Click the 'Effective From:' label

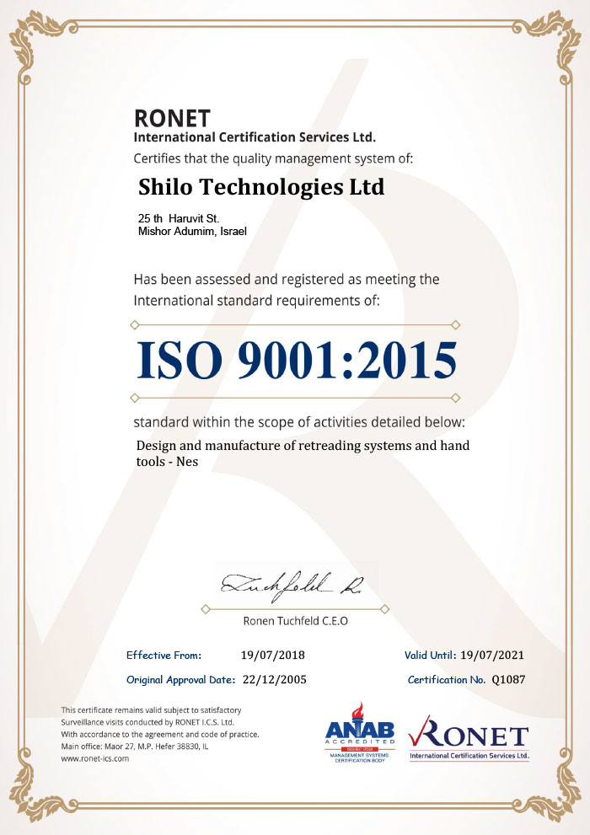pos(164,656)
